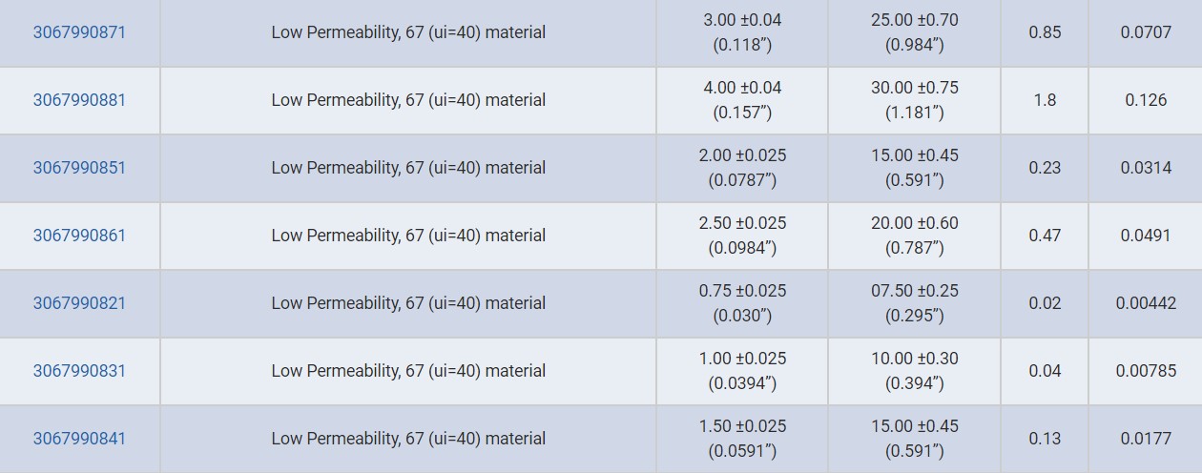1202x473 pixels.
Task: Go to part 3067990831 details
Action: pos(79,371)
